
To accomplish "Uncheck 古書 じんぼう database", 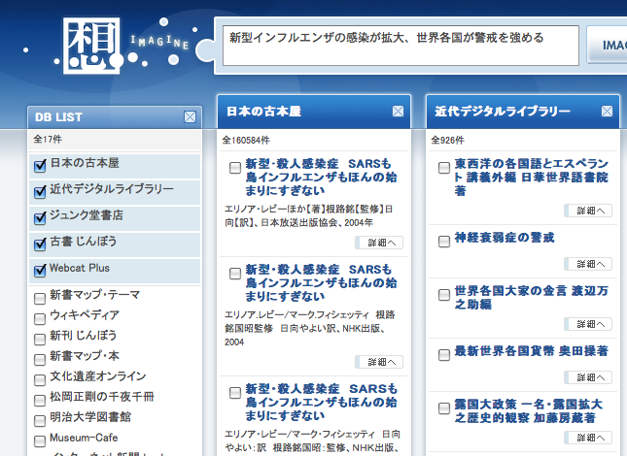I will point(40,244).
